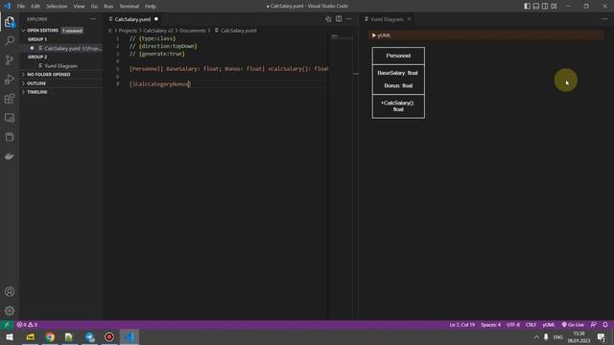
Task: Open File Explorer from the taskbar
Action: click(30, 337)
